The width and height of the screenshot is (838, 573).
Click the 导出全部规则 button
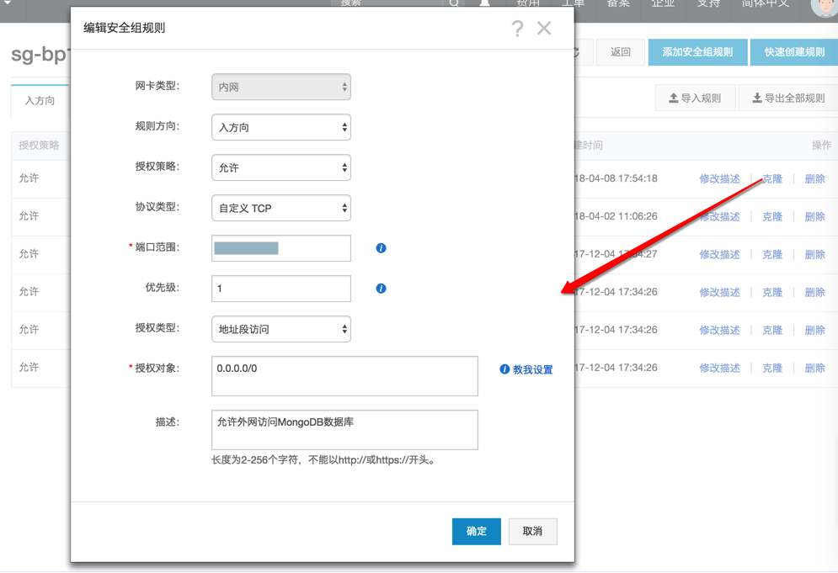pyautogui.click(x=789, y=98)
